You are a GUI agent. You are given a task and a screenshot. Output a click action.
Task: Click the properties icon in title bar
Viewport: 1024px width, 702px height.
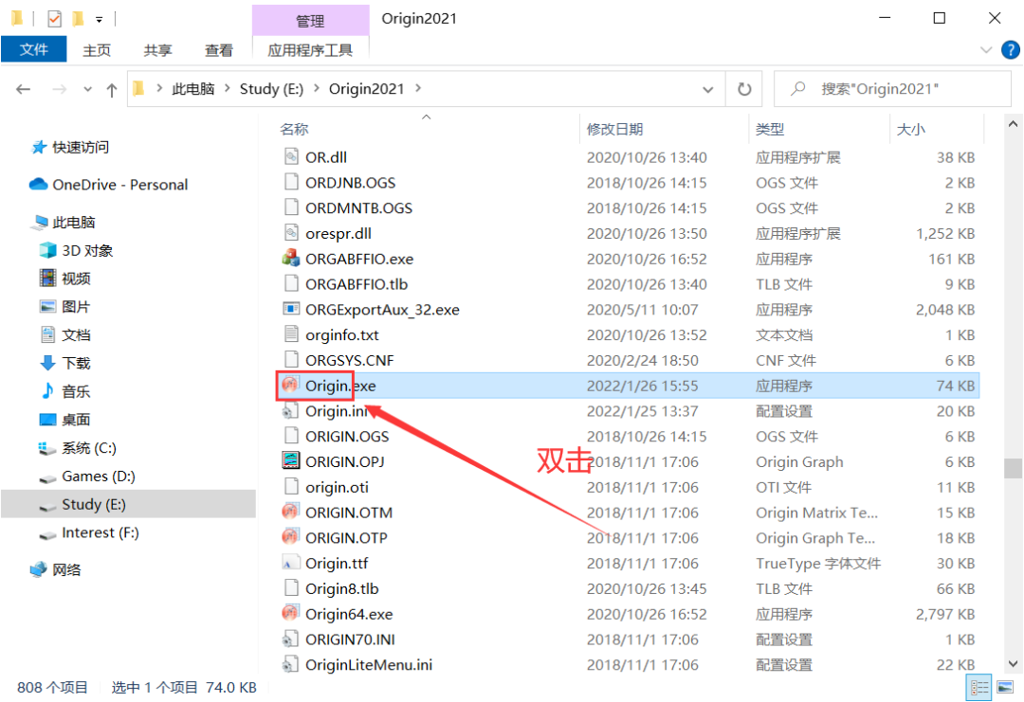tap(54, 19)
